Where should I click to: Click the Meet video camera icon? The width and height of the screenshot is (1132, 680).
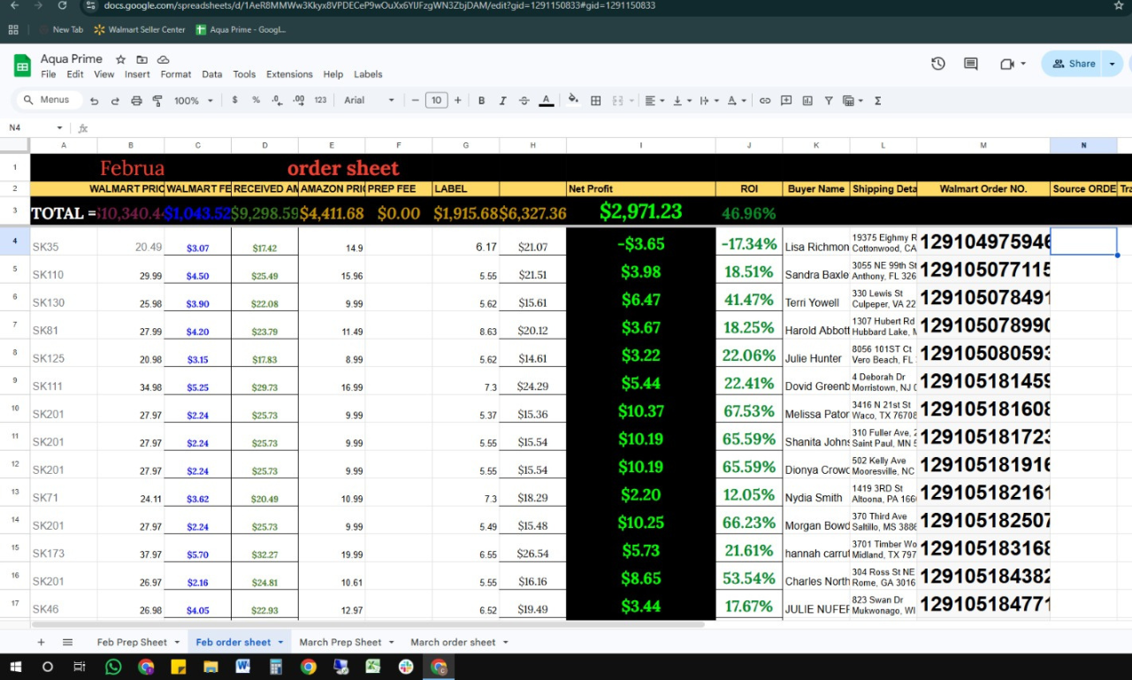click(1007, 64)
